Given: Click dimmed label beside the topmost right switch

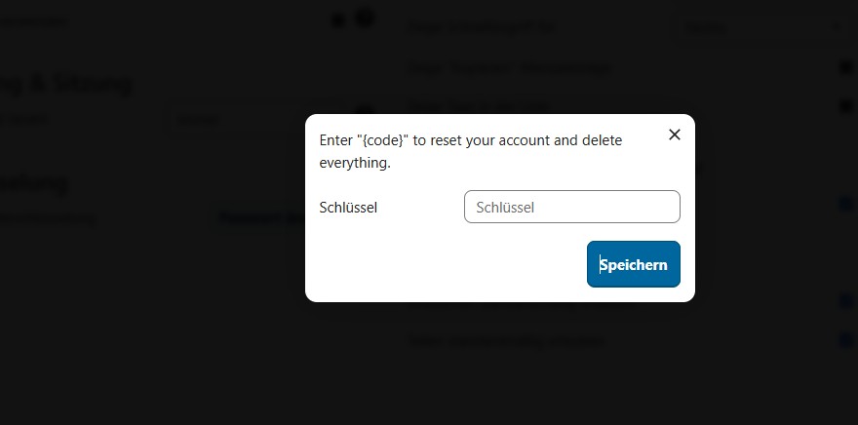Looking at the screenshot, I should coord(509,68).
